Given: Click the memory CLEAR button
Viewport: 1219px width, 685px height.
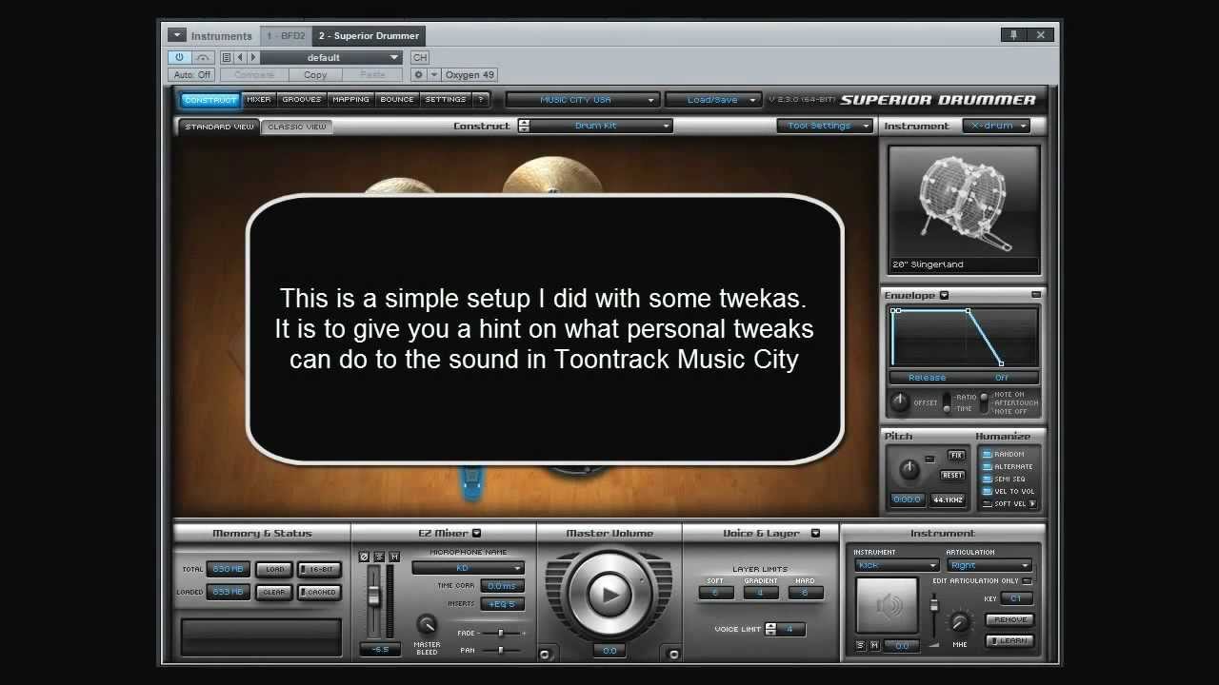Looking at the screenshot, I should [x=274, y=592].
